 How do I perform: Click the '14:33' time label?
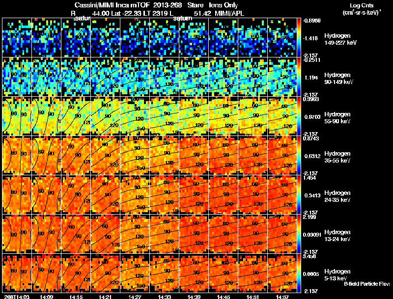point(165,297)
